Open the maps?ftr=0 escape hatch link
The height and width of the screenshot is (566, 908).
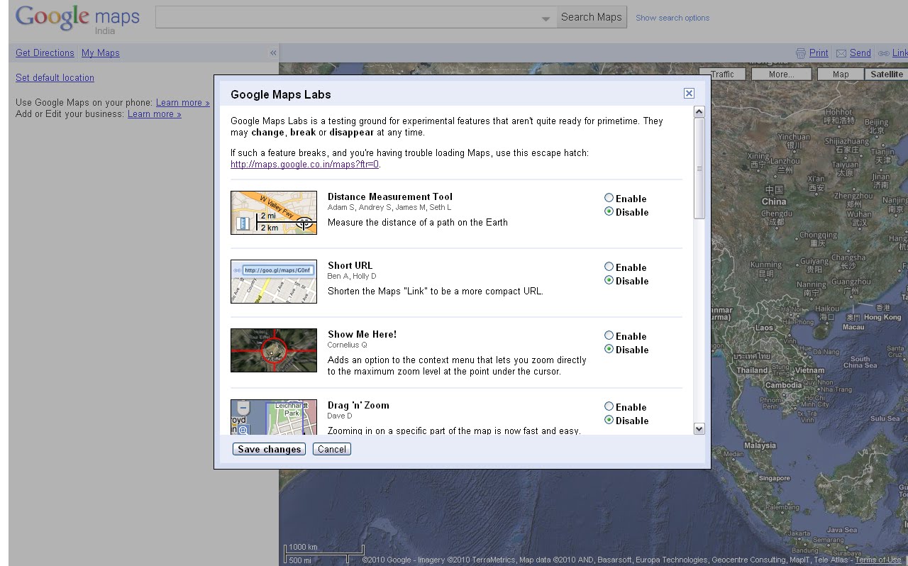tap(304, 164)
